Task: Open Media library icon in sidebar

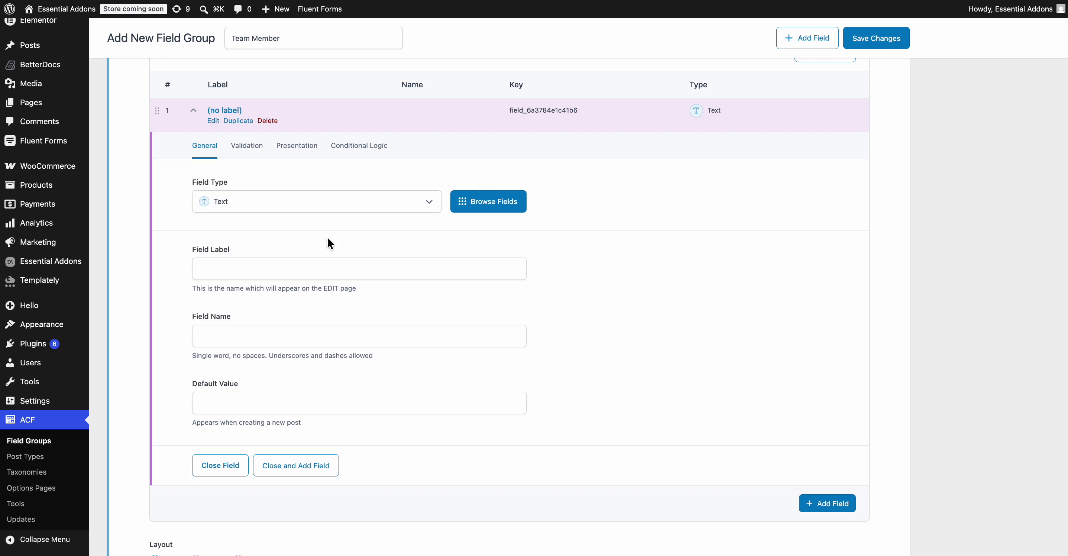Action: pyautogui.click(x=10, y=83)
